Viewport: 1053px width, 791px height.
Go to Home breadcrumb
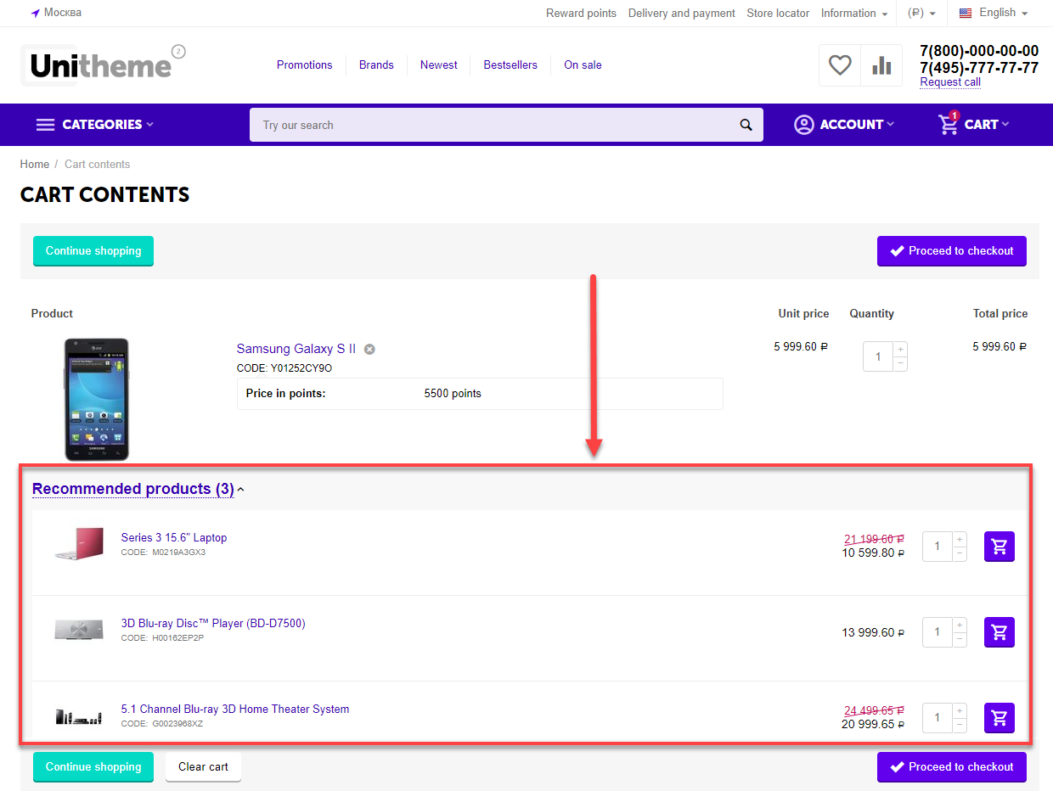35,165
